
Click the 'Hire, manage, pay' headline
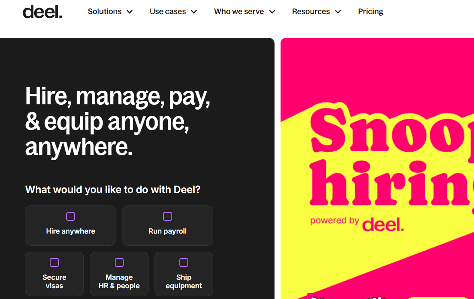point(118,121)
